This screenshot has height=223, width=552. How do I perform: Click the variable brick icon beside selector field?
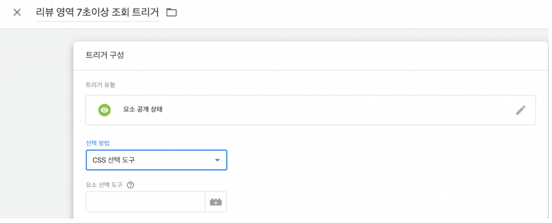216,202
